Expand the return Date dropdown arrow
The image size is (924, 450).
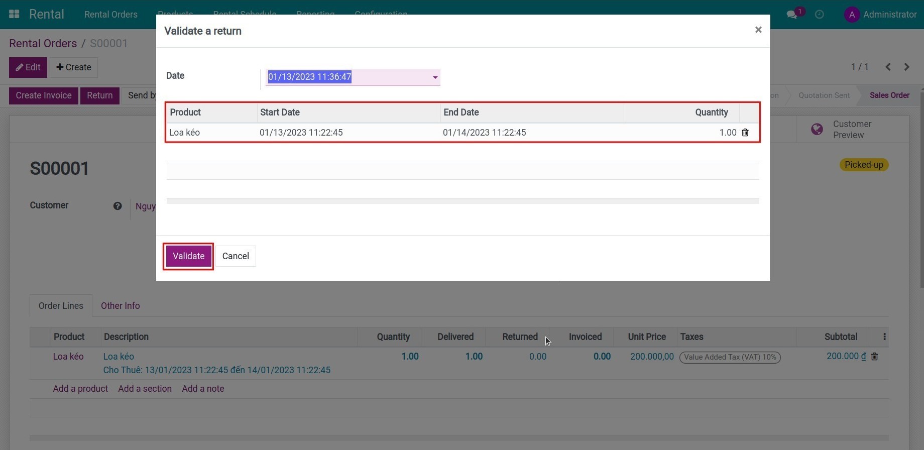coord(435,77)
